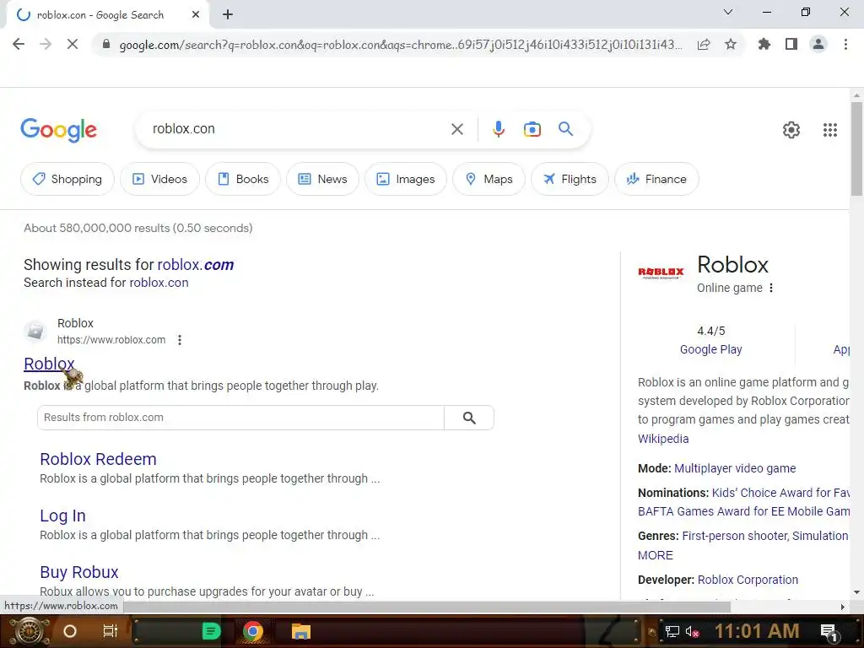Click the padlock site info icon
This screenshot has width=864, height=648.
(106, 44)
